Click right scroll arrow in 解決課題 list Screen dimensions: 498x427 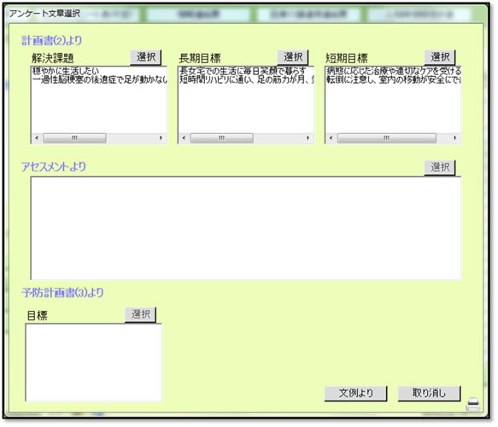(161, 137)
